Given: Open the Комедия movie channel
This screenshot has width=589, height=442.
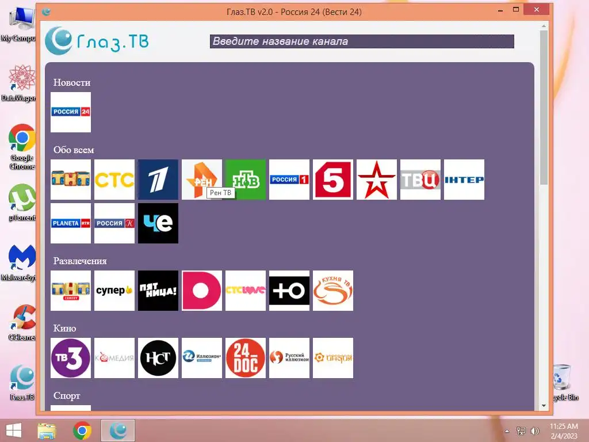Looking at the screenshot, I should (114, 358).
